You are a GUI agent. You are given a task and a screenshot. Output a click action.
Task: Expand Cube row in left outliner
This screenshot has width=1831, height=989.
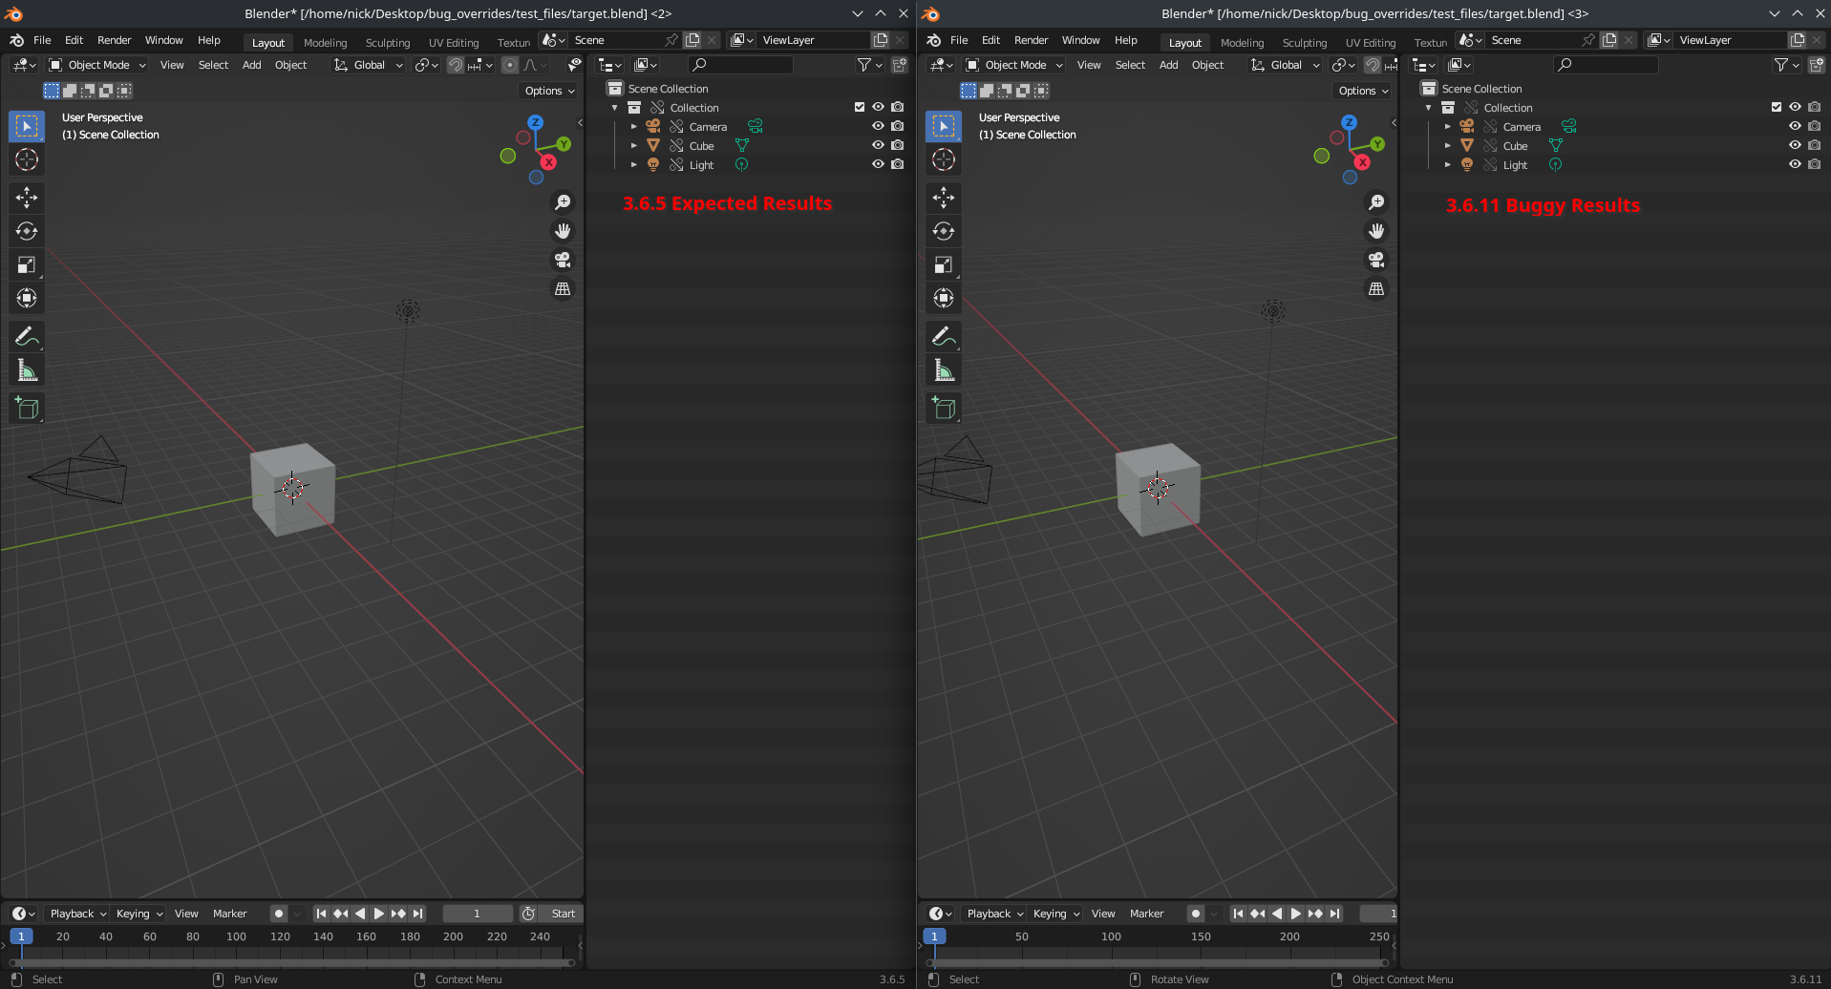[x=633, y=145]
